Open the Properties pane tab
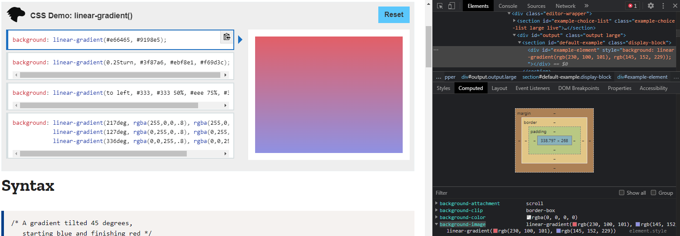The height and width of the screenshot is (236, 680). (x=619, y=88)
